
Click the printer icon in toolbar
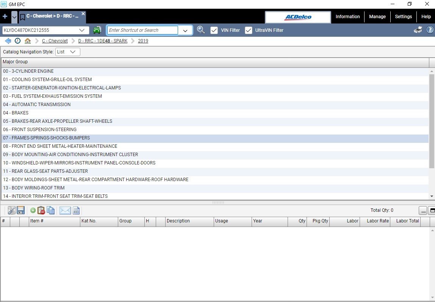(x=418, y=30)
